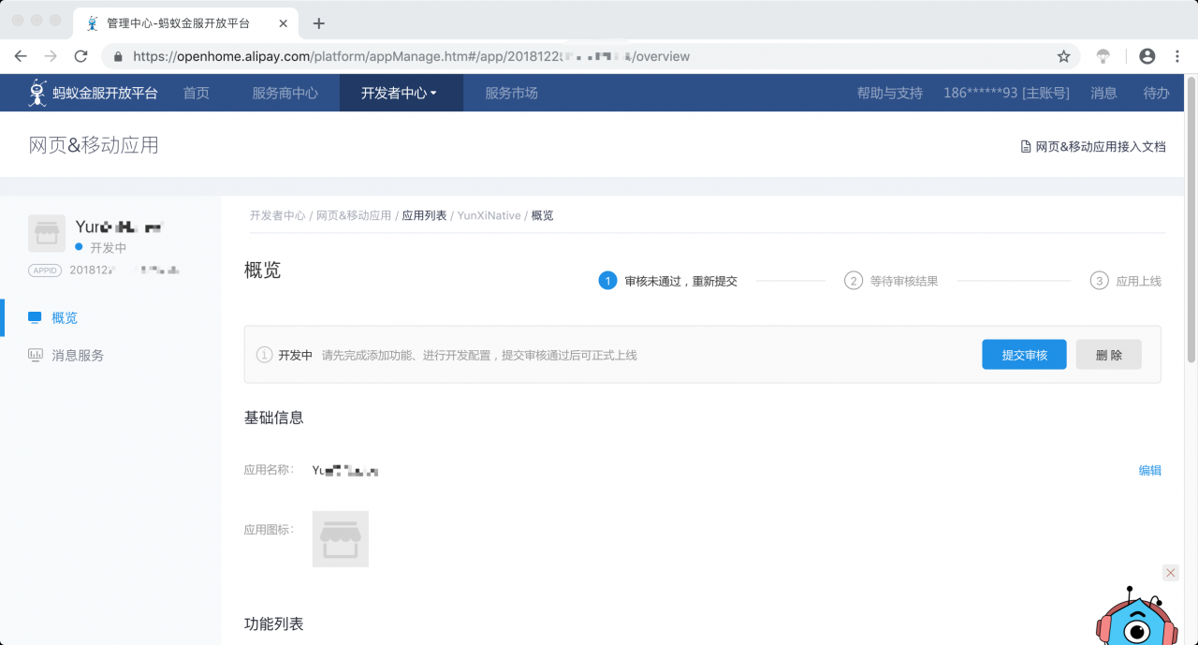This screenshot has height=645, width=1198.
Task: Click the 网页&移动应用 page heading
Action: pyautogui.click(x=94, y=145)
